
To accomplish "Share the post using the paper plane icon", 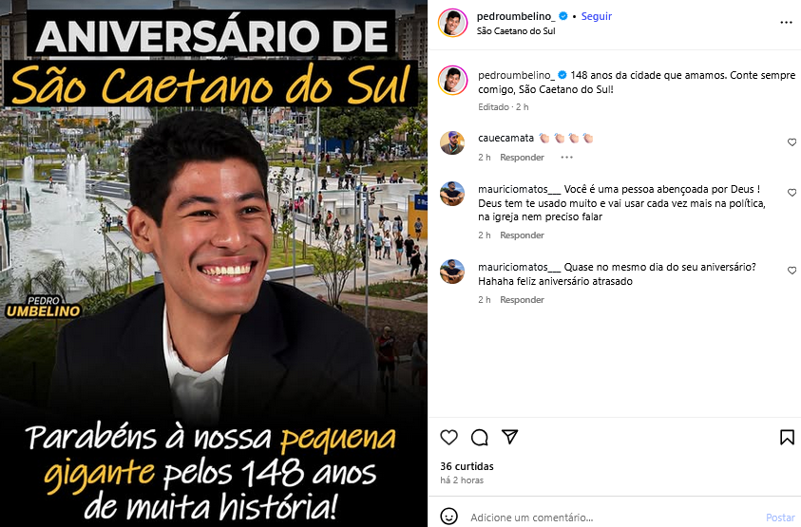I will pos(510,437).
